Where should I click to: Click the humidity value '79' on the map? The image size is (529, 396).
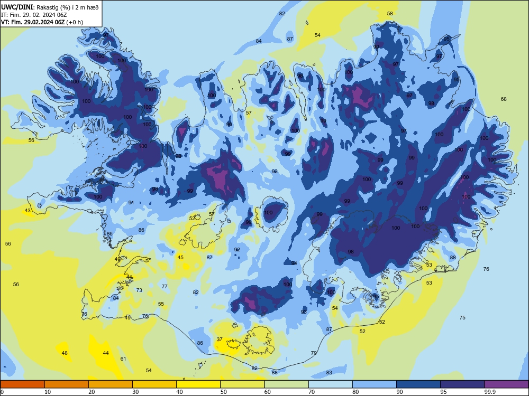pos(314,353)
